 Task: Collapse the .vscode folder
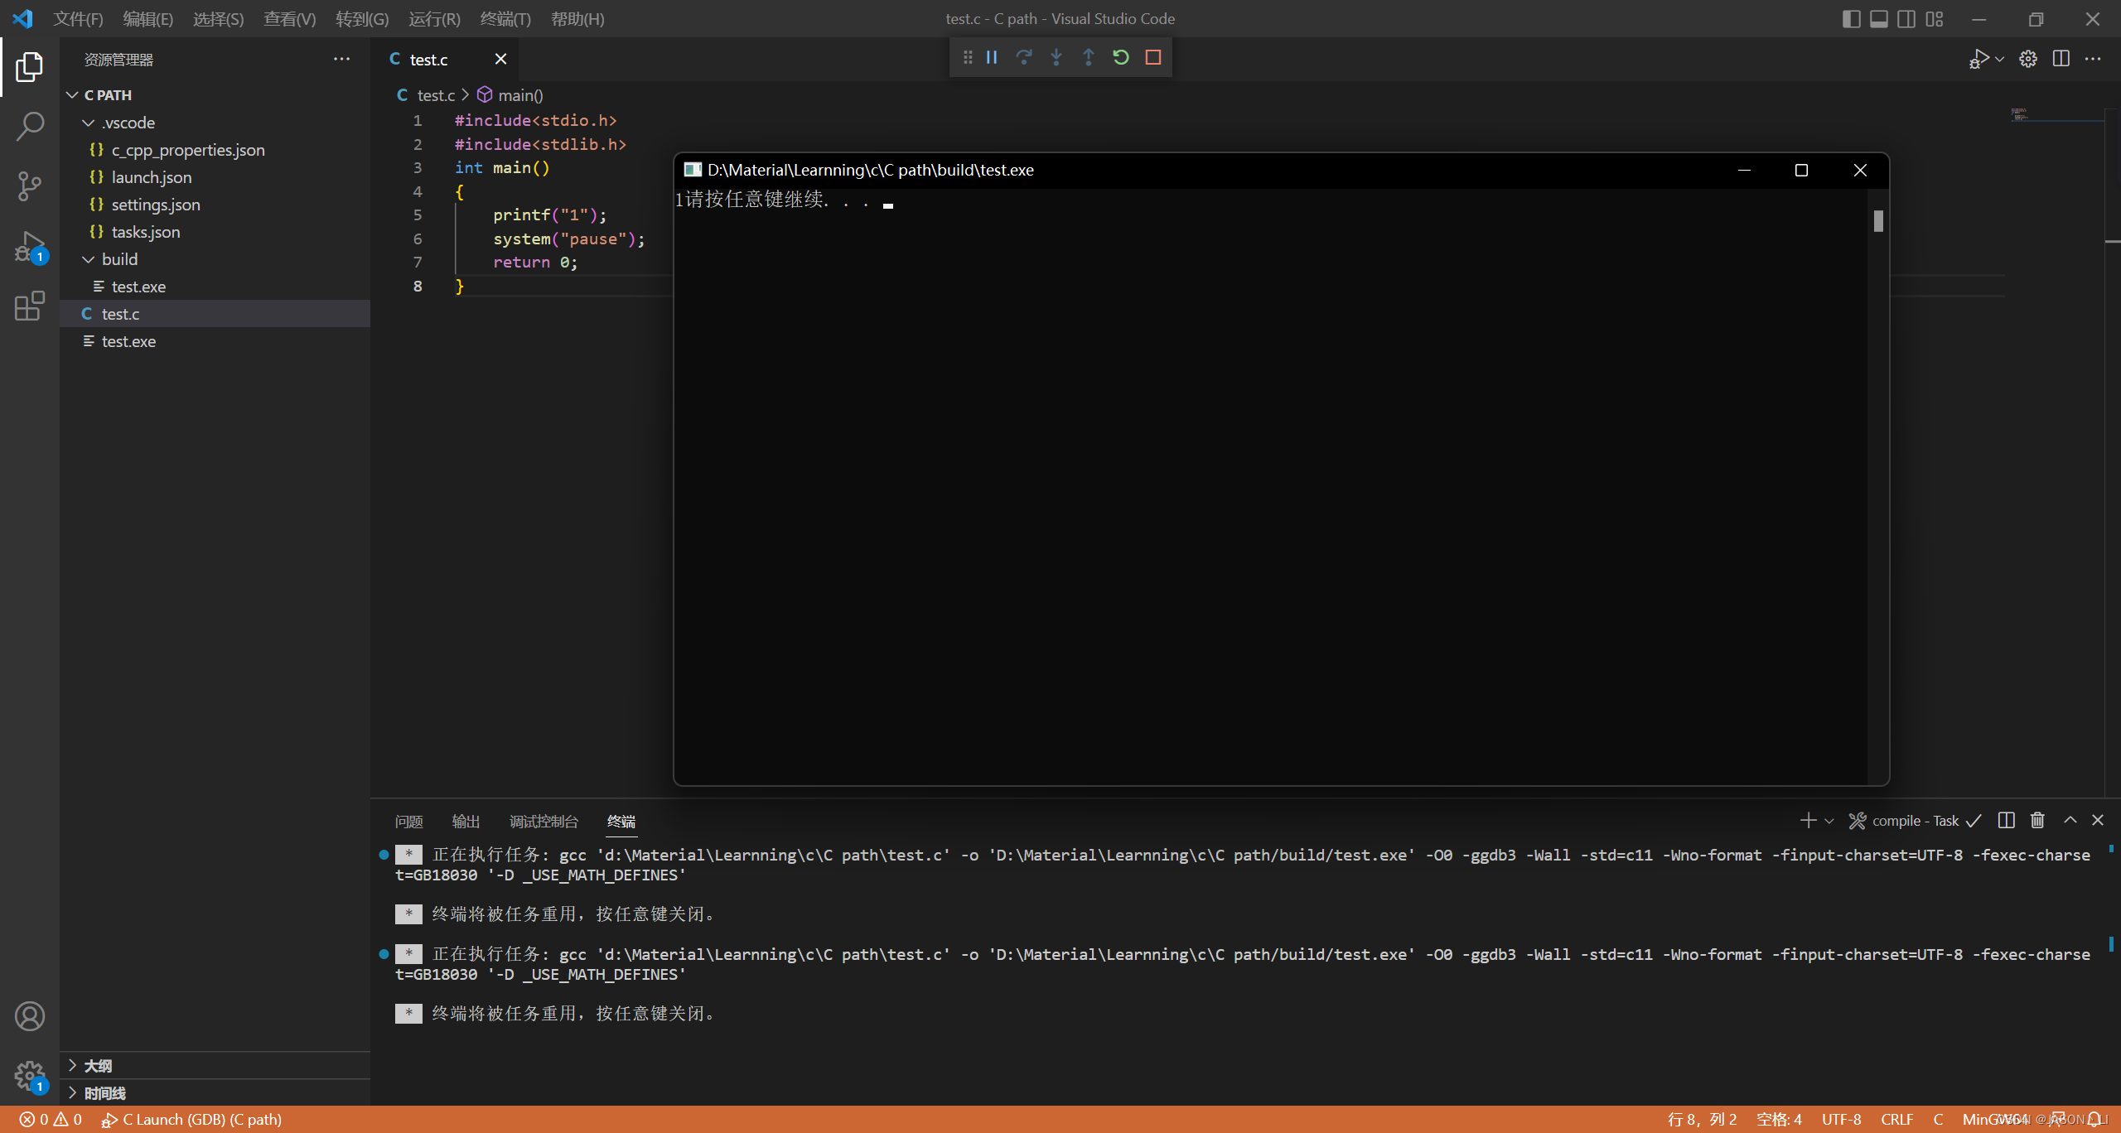[x=89, y=122]
